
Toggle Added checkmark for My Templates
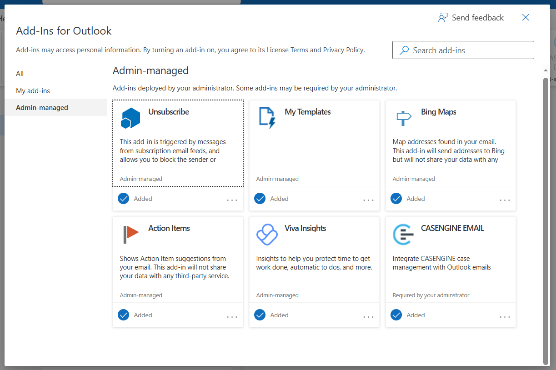coord(260,199)
